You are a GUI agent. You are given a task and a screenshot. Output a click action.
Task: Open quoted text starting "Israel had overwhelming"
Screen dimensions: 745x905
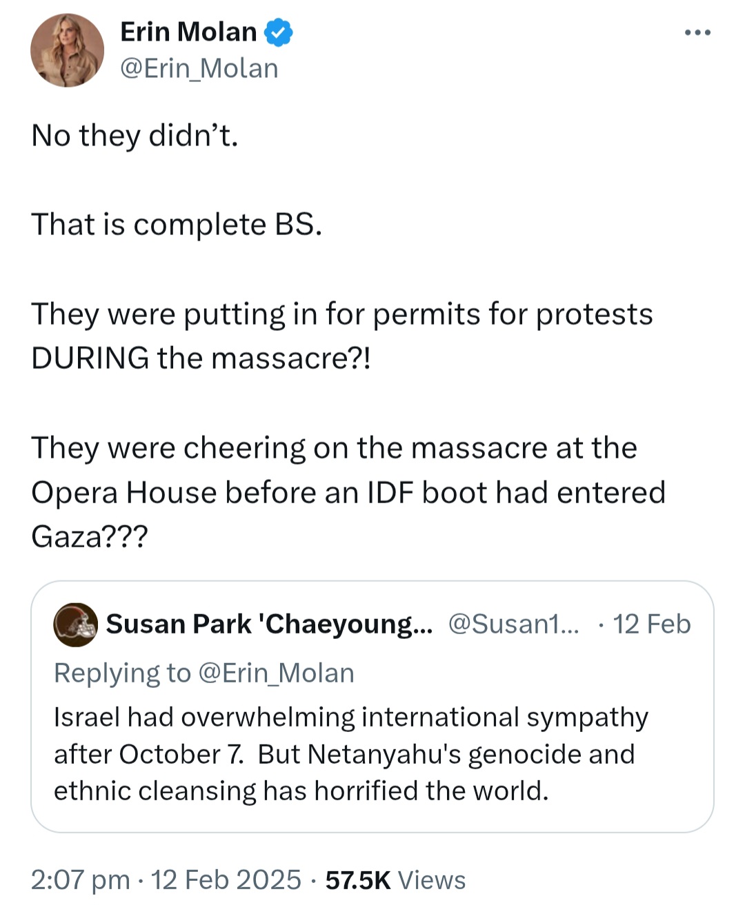click(350, 718)
